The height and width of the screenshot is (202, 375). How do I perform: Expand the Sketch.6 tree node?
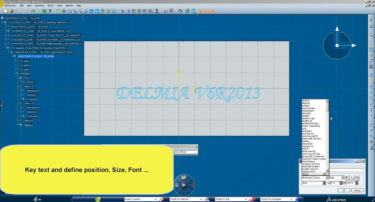tap(18, 120)
